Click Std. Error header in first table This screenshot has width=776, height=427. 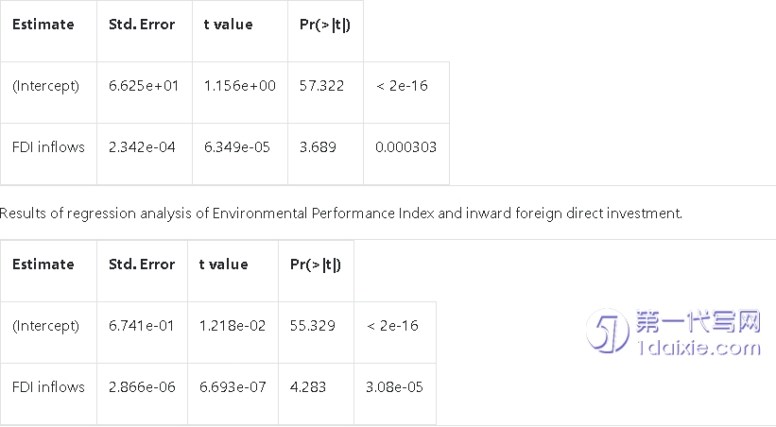tap(142, 25)
